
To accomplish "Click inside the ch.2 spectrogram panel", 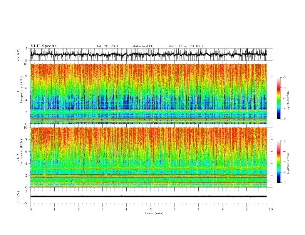I will [x=149, y=157].
